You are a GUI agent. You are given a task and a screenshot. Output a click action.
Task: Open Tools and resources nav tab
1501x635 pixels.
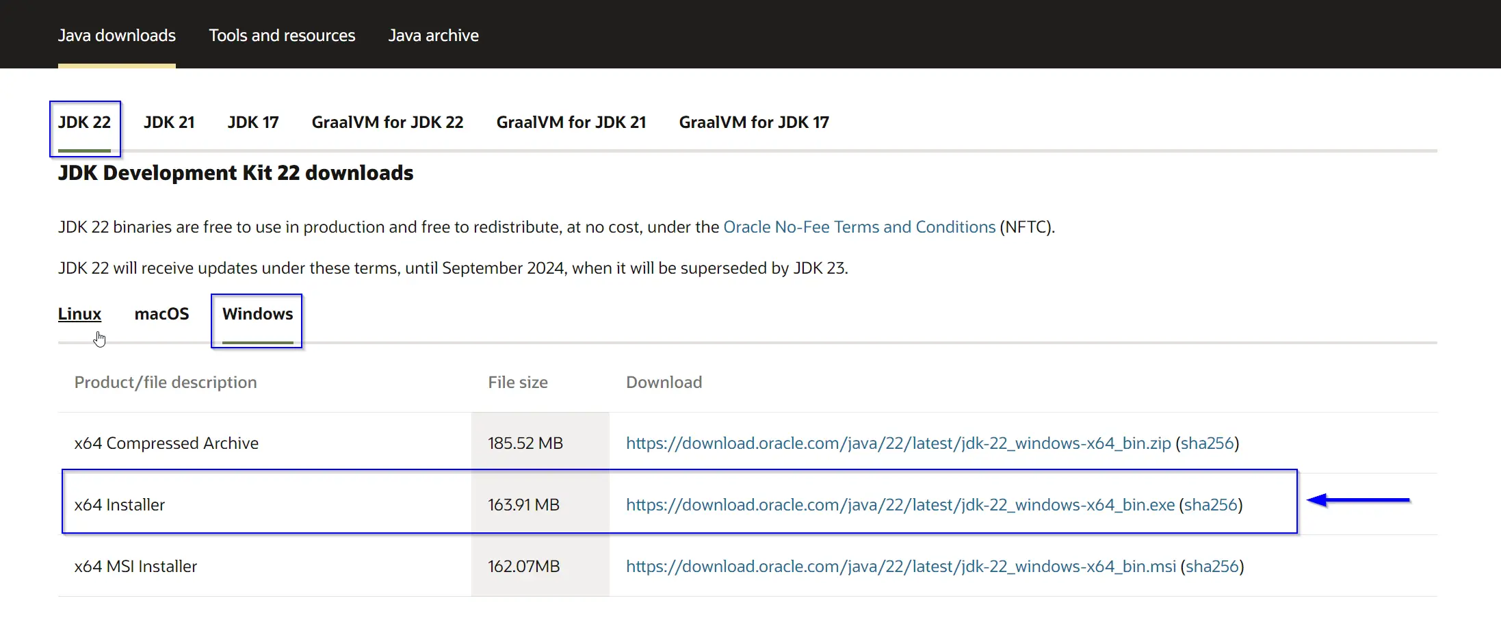282,35
